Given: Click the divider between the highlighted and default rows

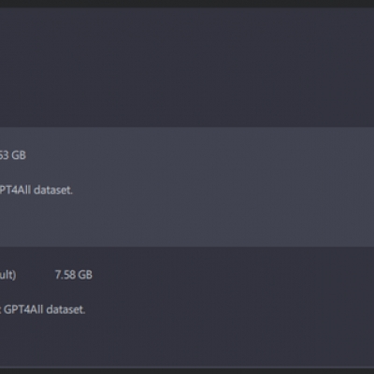Looking at the screenshot, I should coord(187,247).
